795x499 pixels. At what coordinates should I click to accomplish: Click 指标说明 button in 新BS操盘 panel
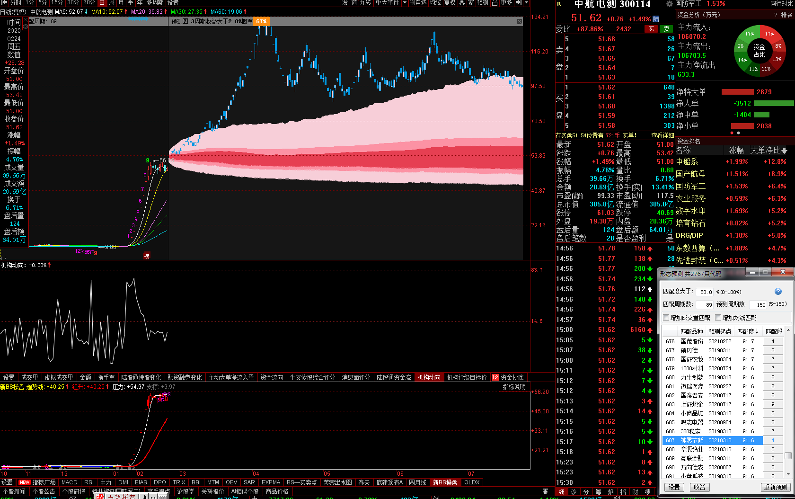(x=514, y=387)
